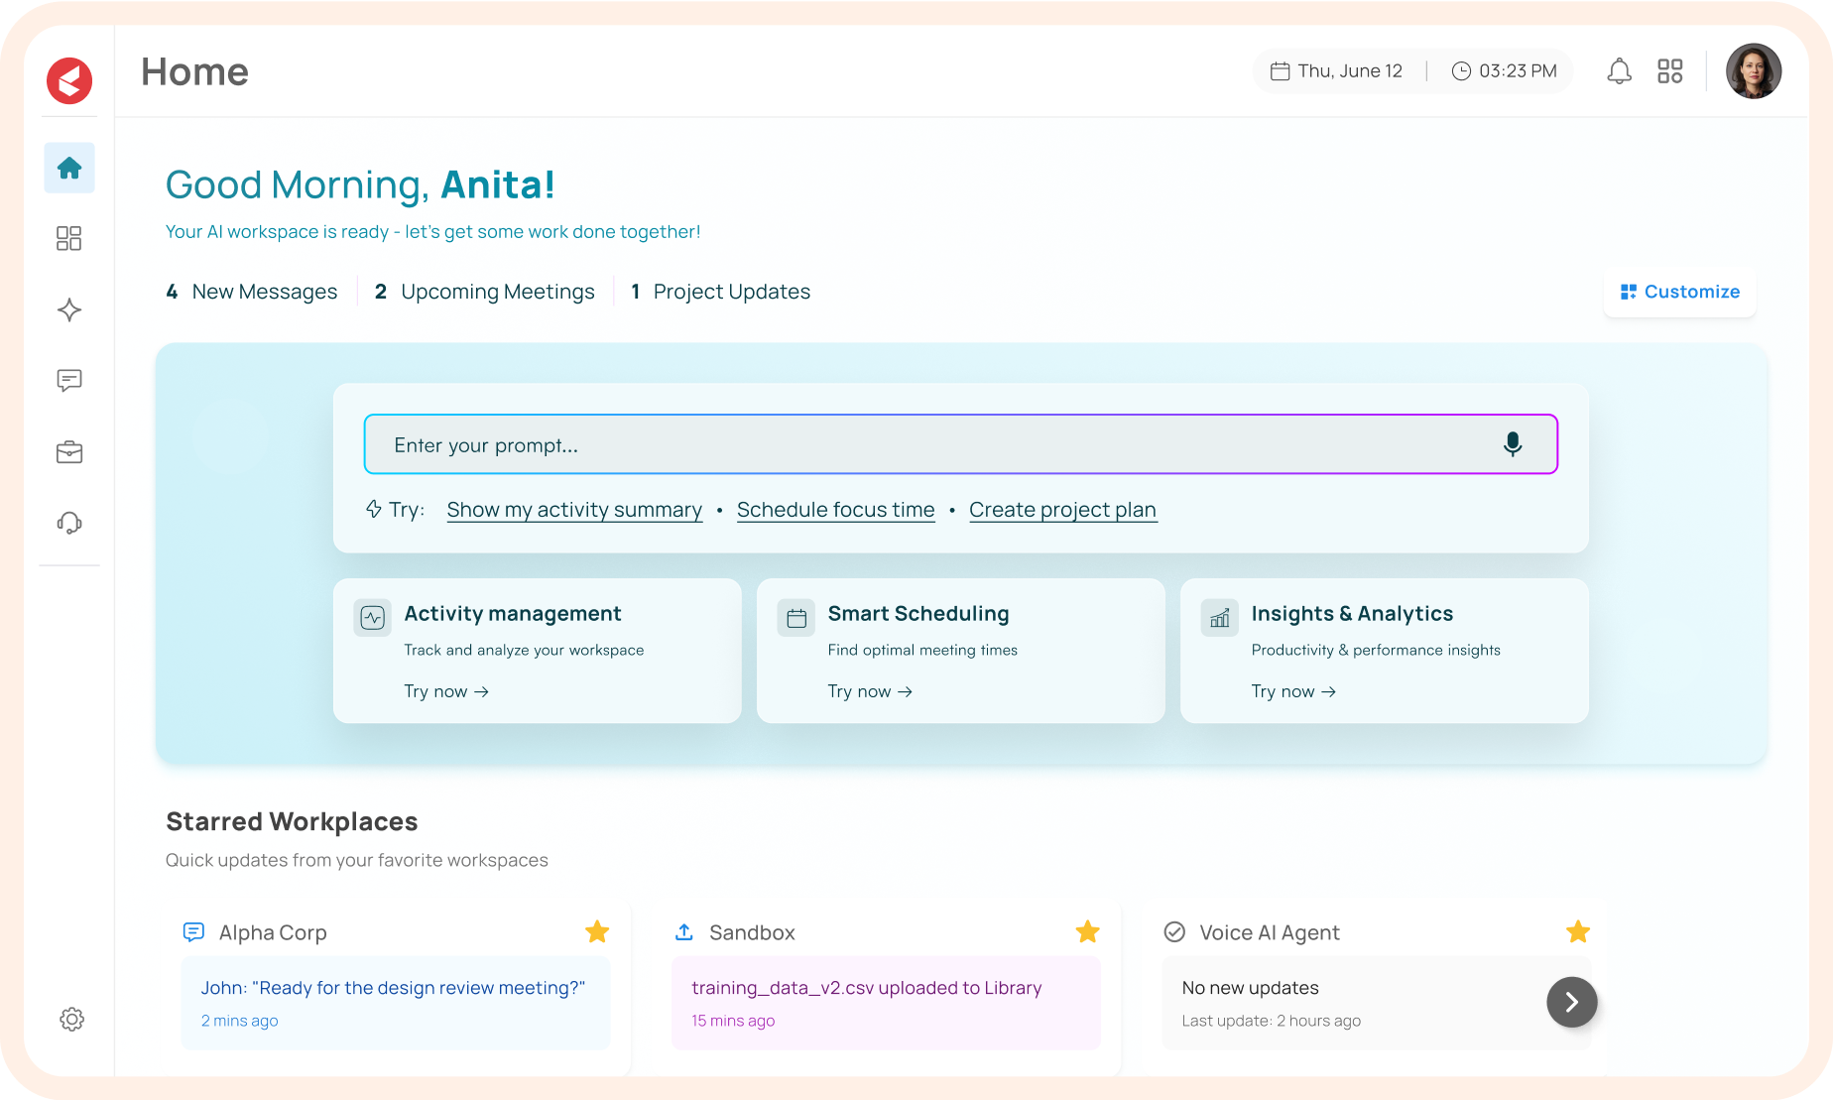Click the 03:23 PM time display

(x=1519, y=71)
